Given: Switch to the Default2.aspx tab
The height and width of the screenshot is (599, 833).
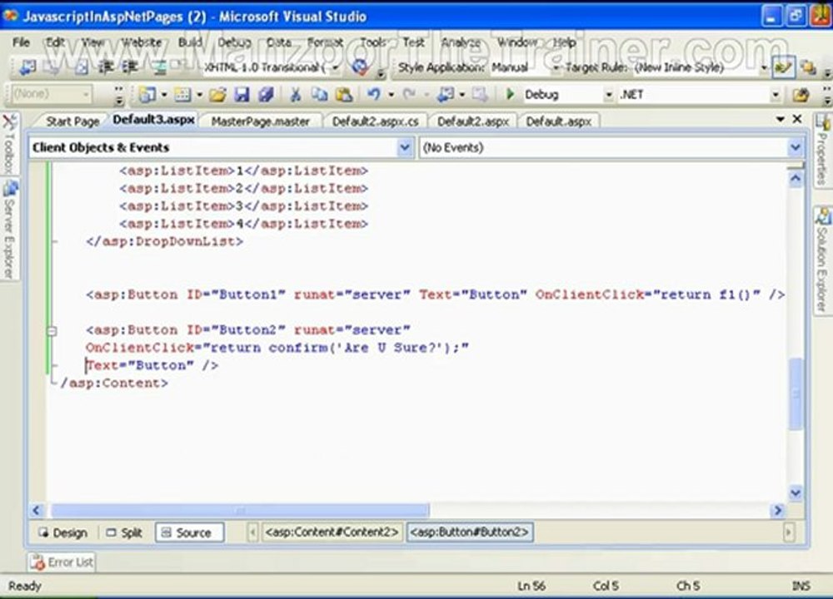Looking at the screenshot, I should coord(473,121).
